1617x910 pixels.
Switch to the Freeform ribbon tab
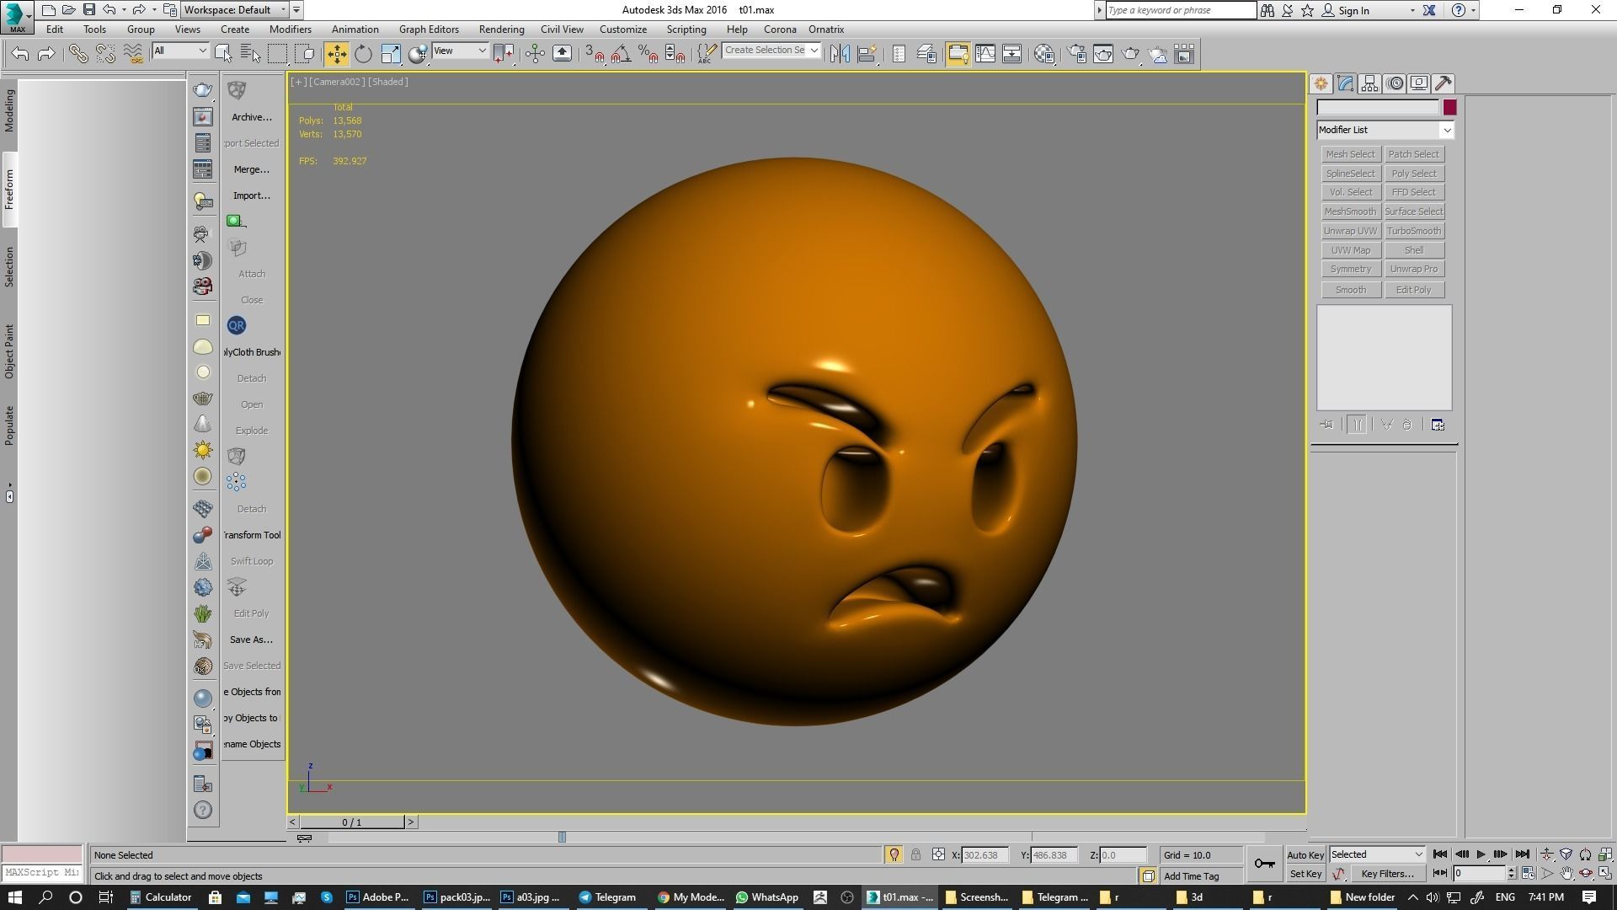[9, 190]
